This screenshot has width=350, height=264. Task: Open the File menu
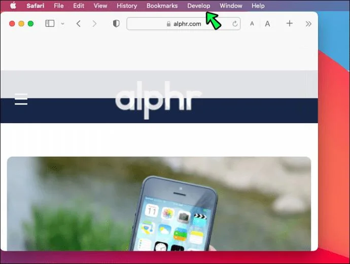pos(59,6)
